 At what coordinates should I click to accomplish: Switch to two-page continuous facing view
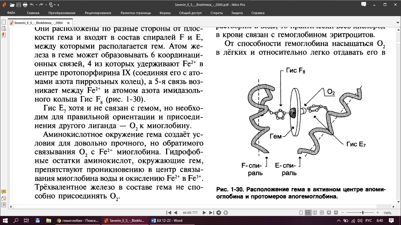[x=322, y=213]
